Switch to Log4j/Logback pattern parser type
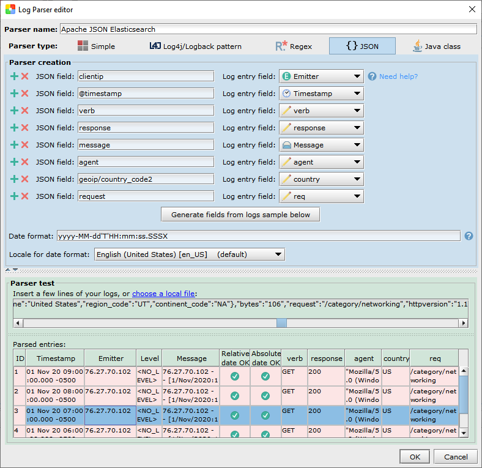 tap(196, 46)
